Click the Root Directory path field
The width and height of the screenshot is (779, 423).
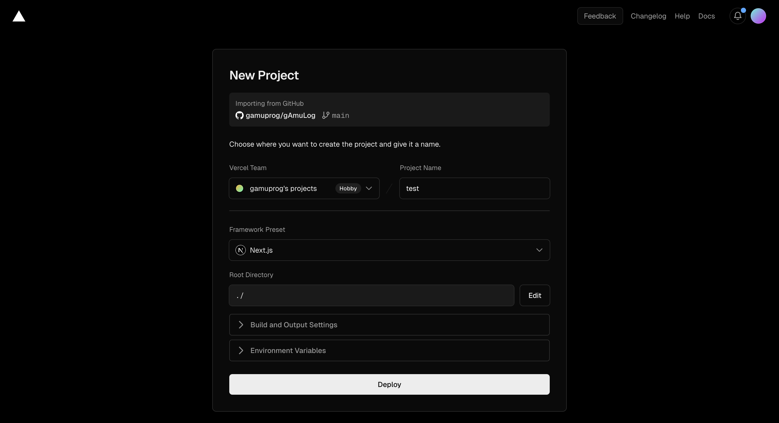point(371,295)
